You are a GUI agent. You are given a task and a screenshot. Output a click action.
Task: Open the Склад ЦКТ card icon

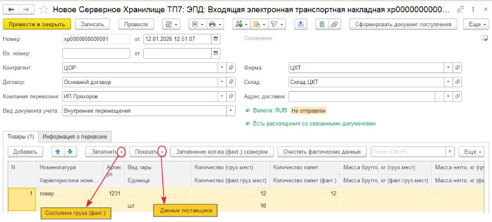click(458, 82)
